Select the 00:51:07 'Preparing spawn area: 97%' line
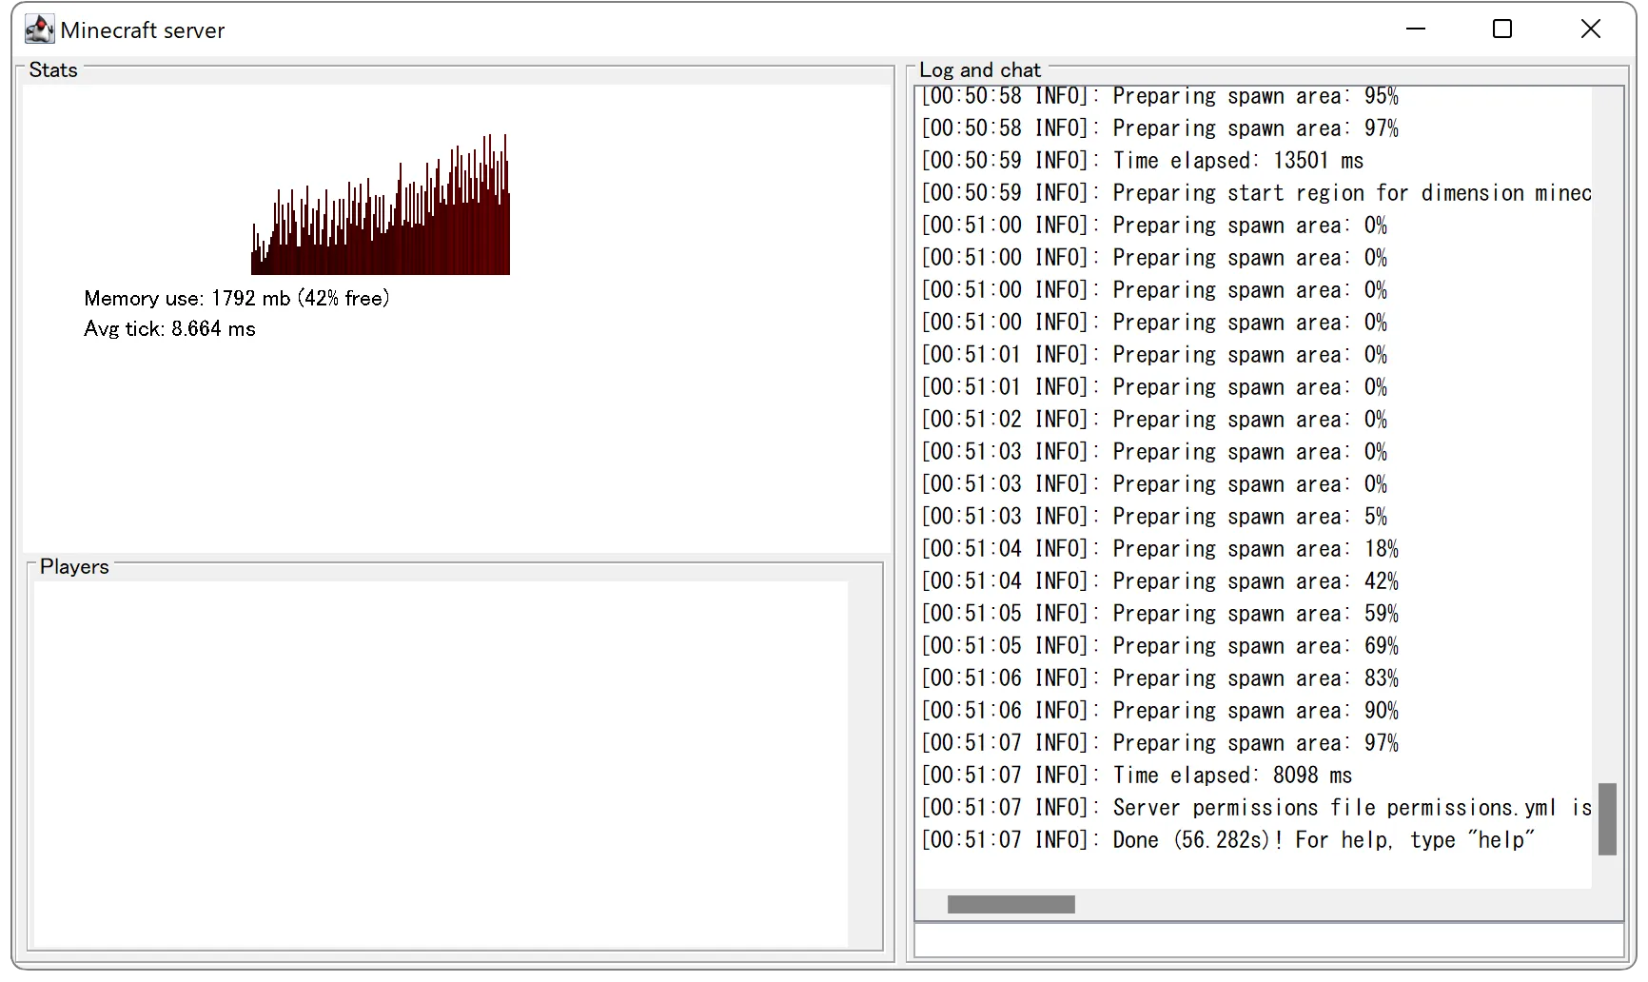This screenshot has height=982, width=1648. [1160, 742]
